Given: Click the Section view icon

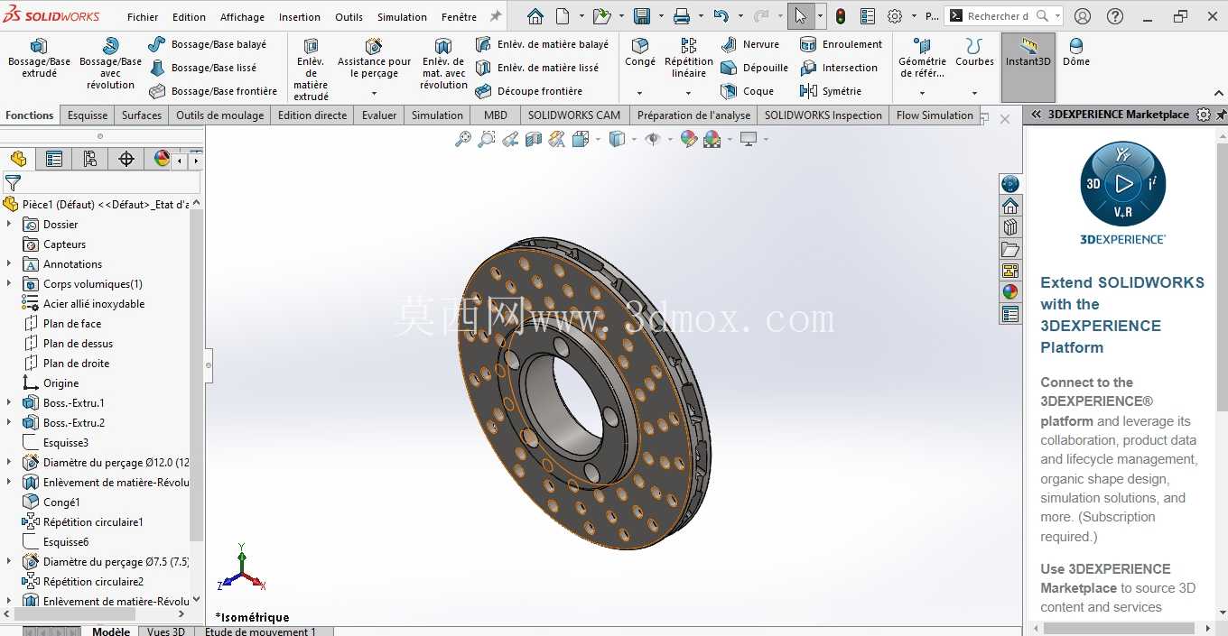Looking at the screenshot, I should click(x=534, y=139).
